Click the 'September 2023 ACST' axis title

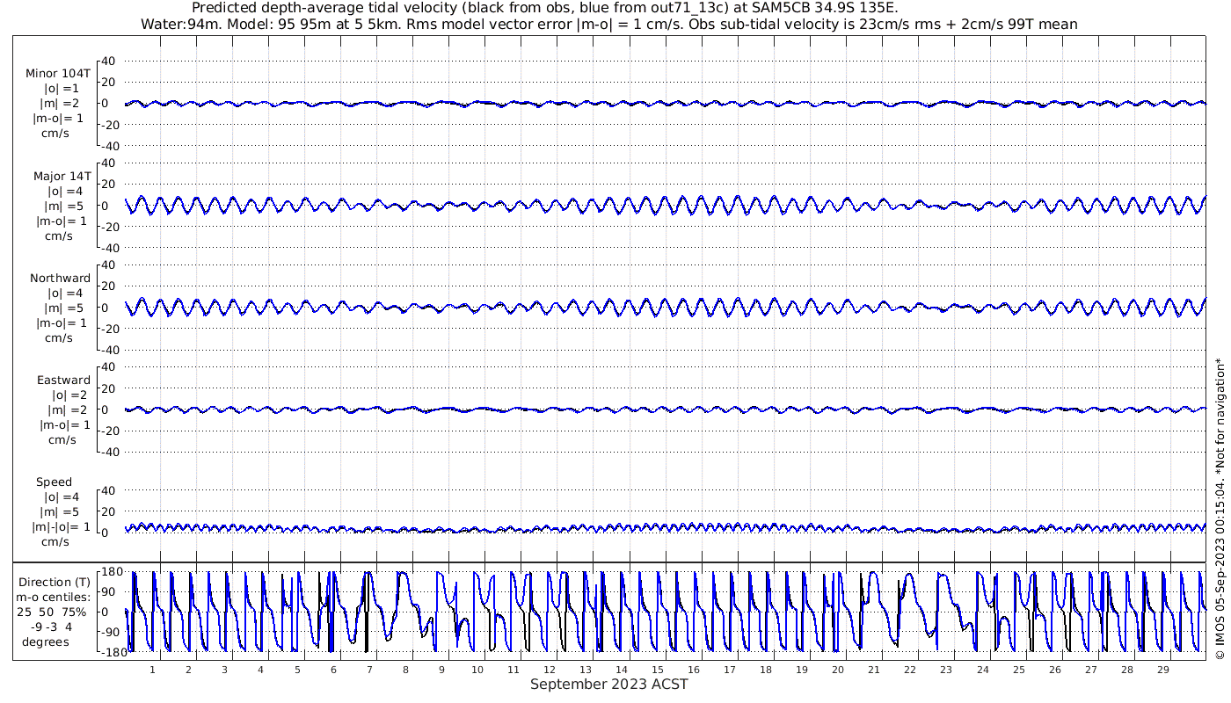[x=608, y=685]
